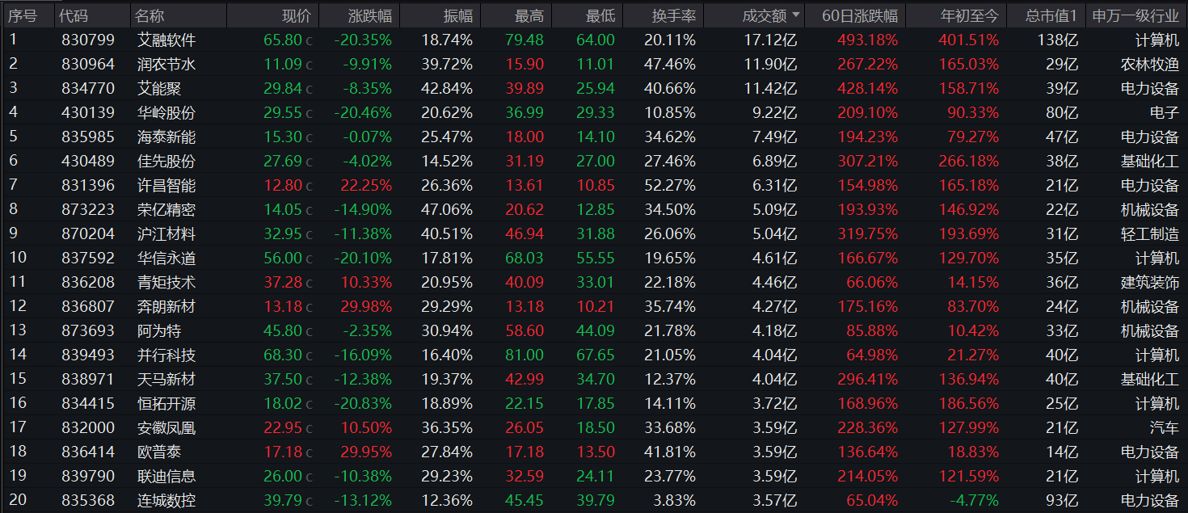Click stock code 430139
1188x513 pixels.
click(x=88, y=112)
